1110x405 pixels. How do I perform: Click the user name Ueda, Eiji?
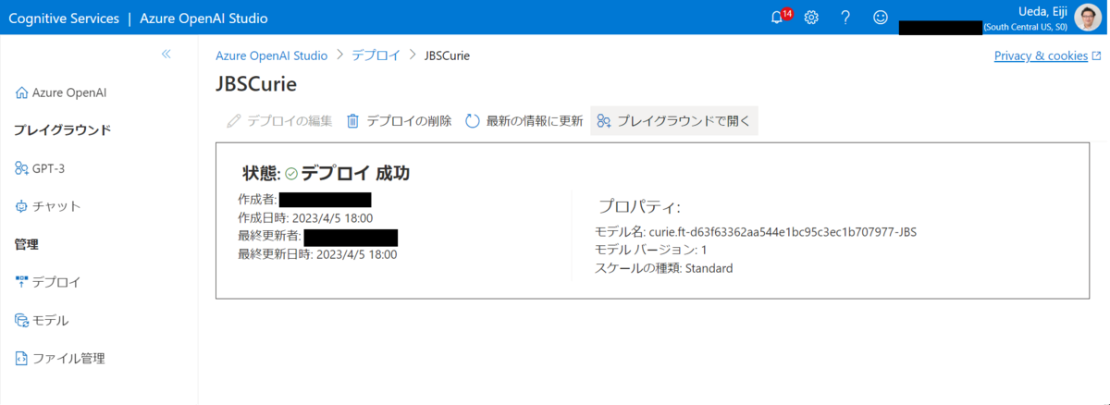pyautogui.click(x=1041, y=11)
